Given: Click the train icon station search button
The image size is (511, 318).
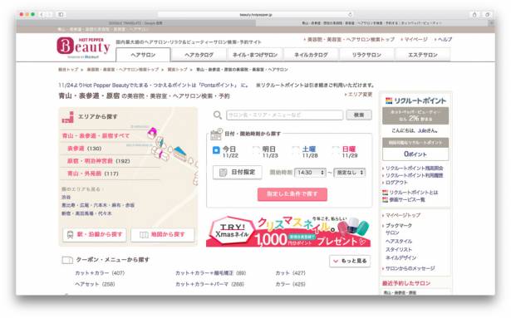Looking at the screenshot, I should click(95, 235).
